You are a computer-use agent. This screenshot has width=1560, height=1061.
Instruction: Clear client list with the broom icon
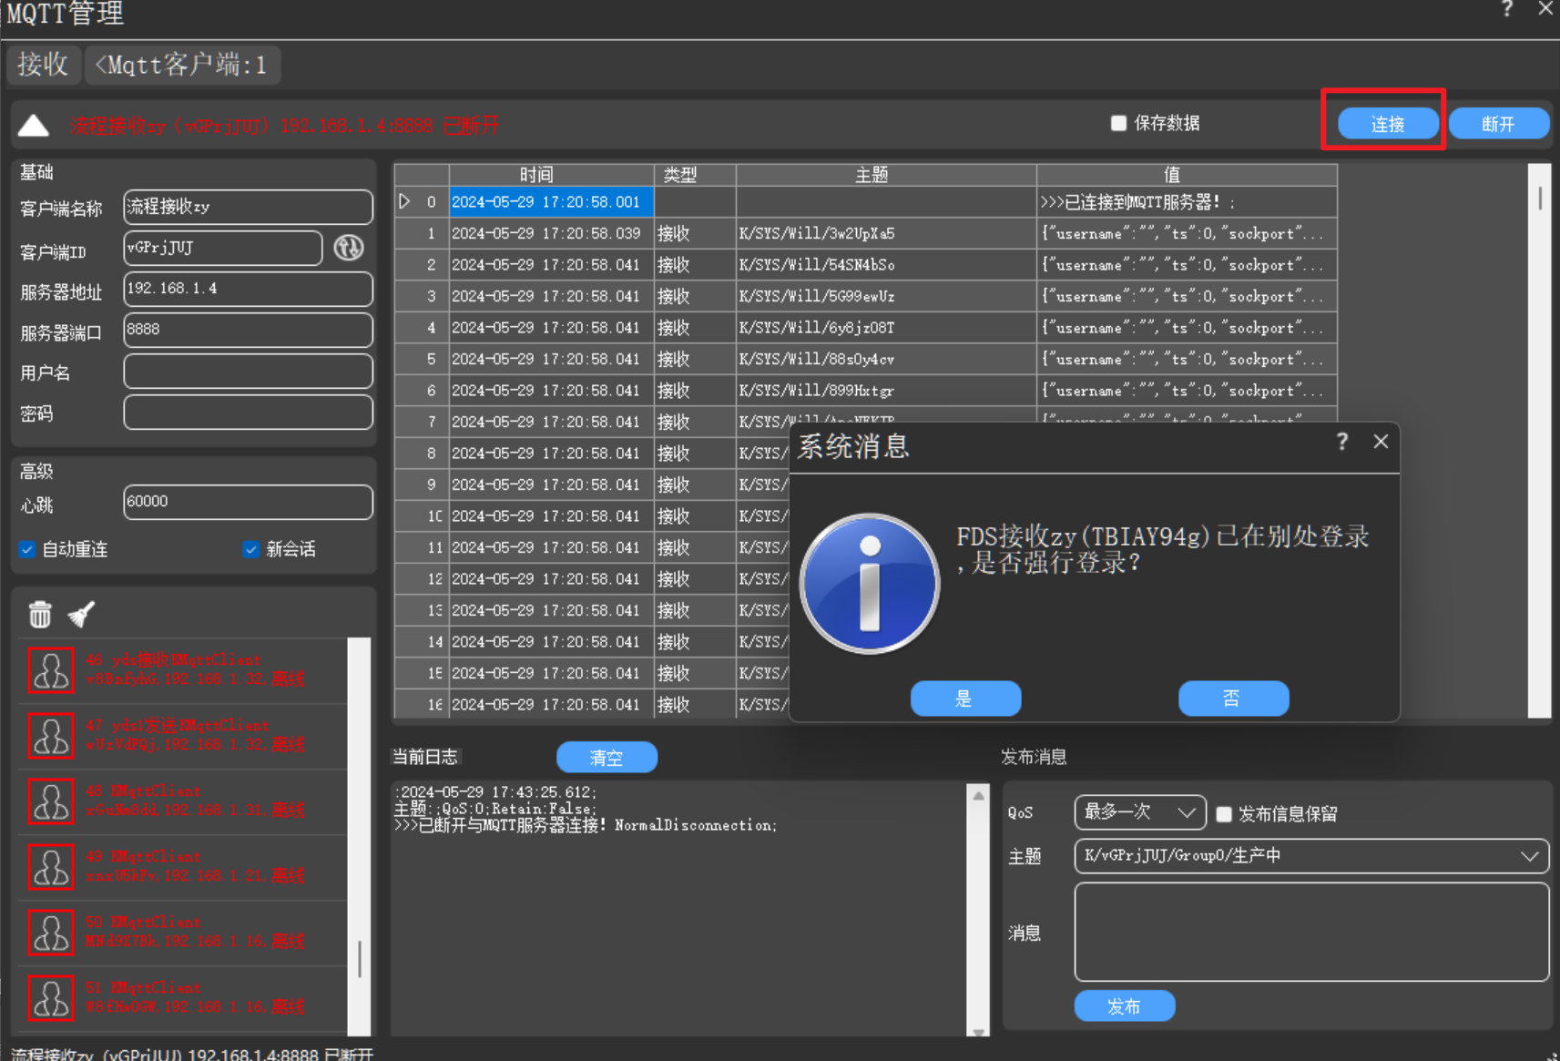(82, 615)
